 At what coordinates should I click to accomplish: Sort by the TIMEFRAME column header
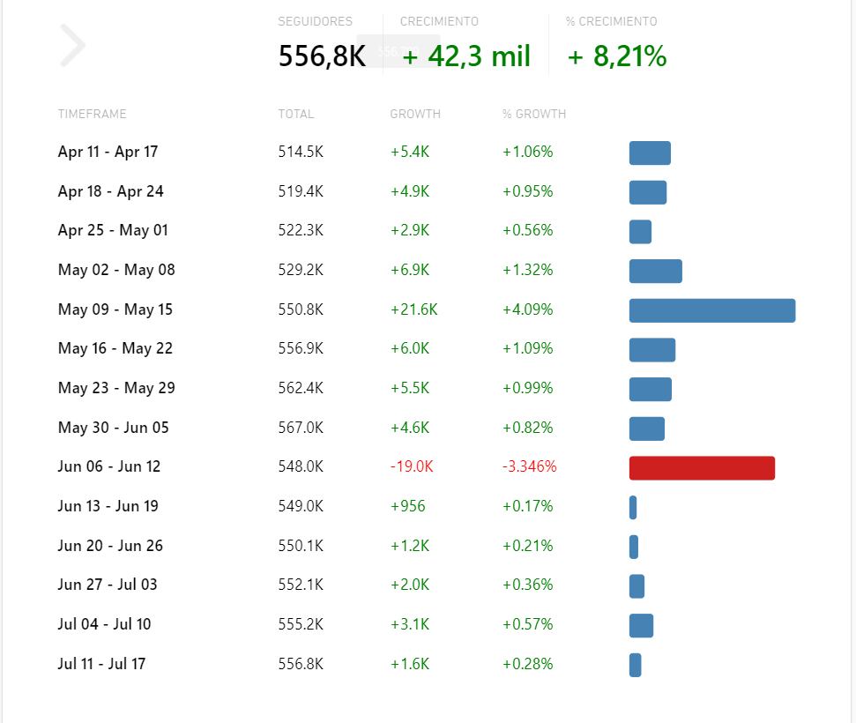pos(93,114)
